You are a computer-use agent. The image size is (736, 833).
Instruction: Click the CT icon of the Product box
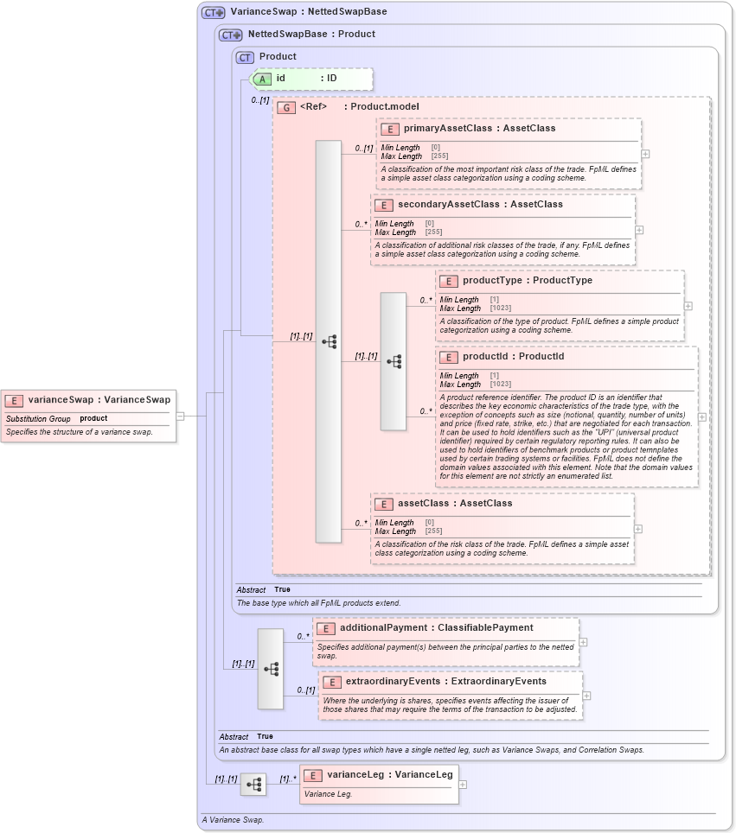243,56
